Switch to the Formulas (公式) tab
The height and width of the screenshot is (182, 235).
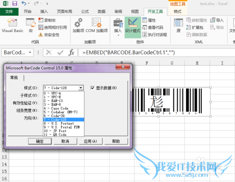coord(85,12)
